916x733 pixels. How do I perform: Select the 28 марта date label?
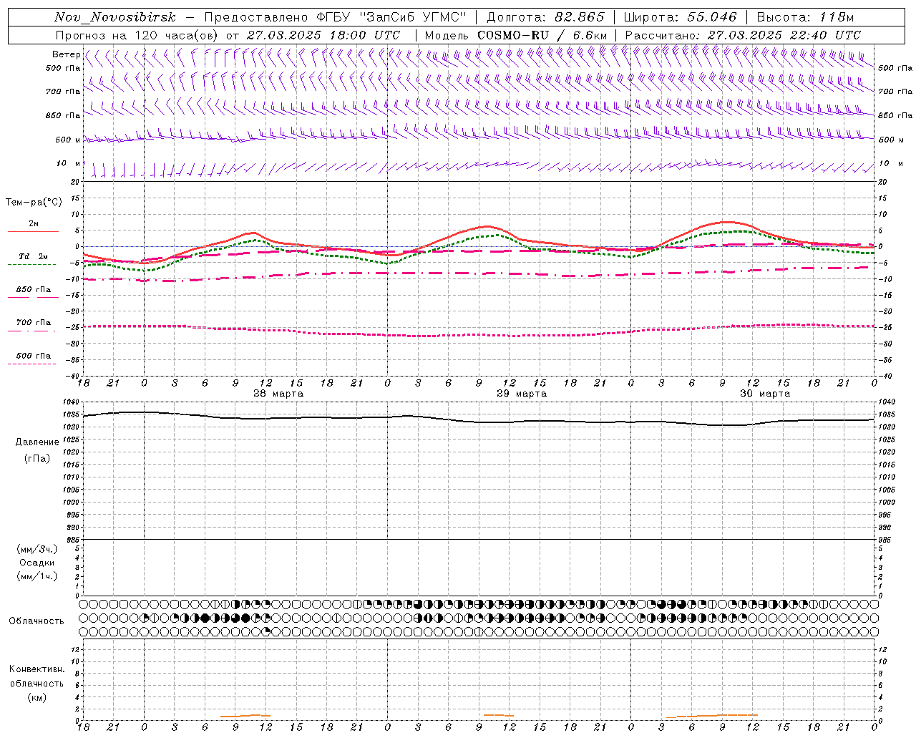[x=278, y=394]
